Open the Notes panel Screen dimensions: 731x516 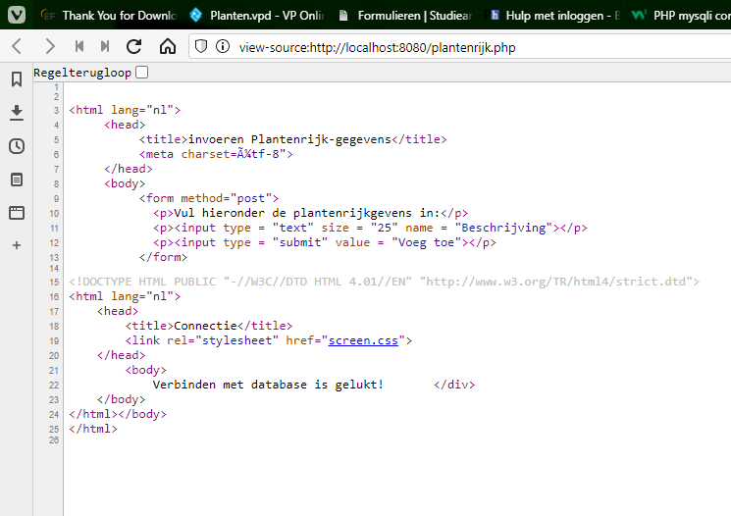17,180
